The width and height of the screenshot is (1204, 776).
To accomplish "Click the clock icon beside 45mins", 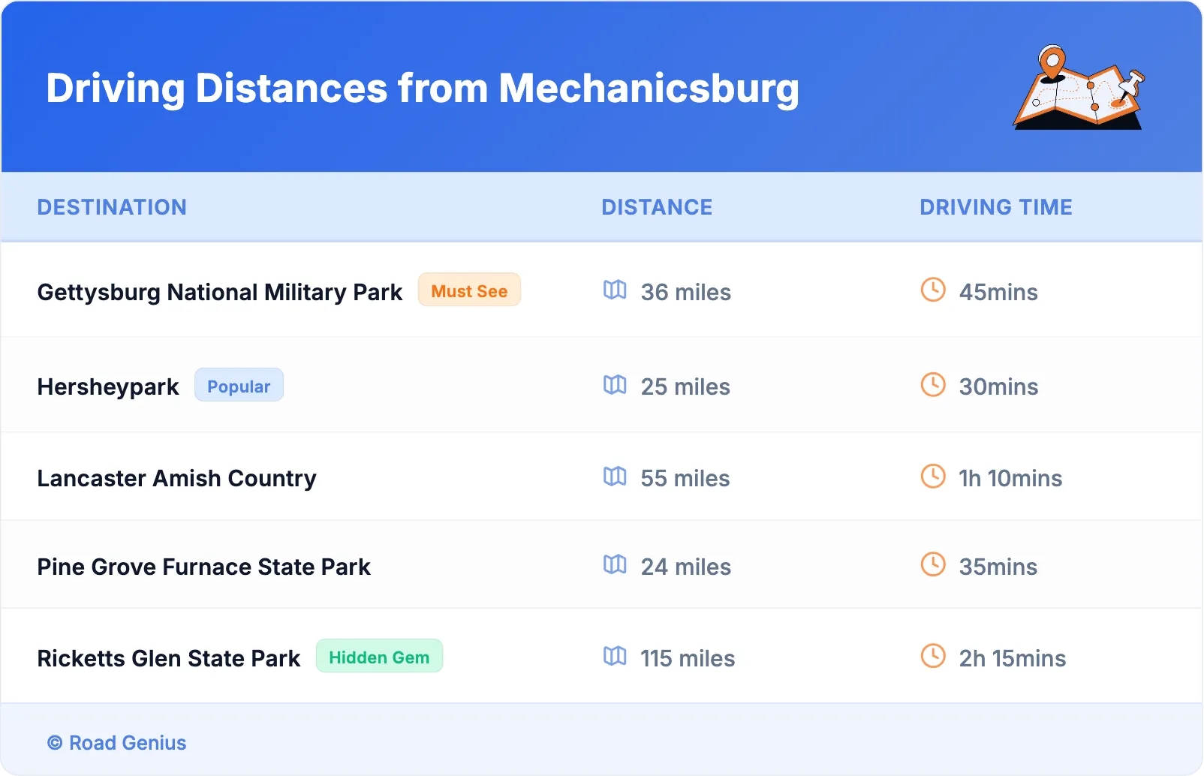I will click(x=933, y=290).
